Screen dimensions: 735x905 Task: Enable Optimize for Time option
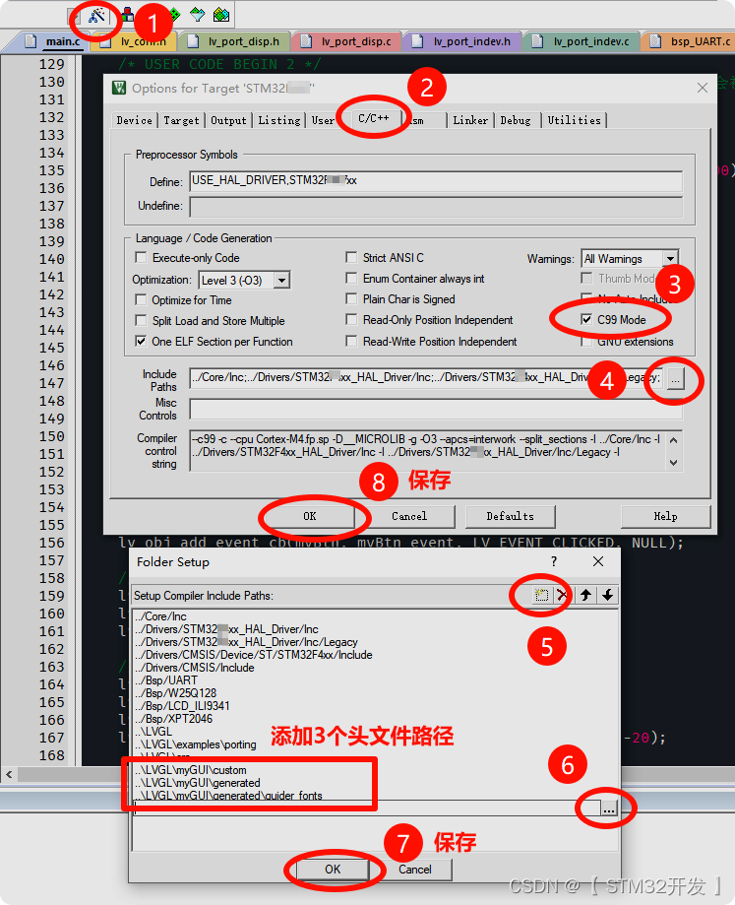[x=141, y=299]
